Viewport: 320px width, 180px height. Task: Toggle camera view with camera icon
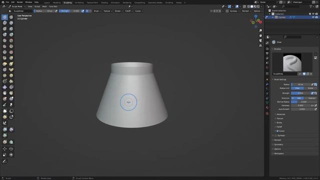[x=260, y=40]
